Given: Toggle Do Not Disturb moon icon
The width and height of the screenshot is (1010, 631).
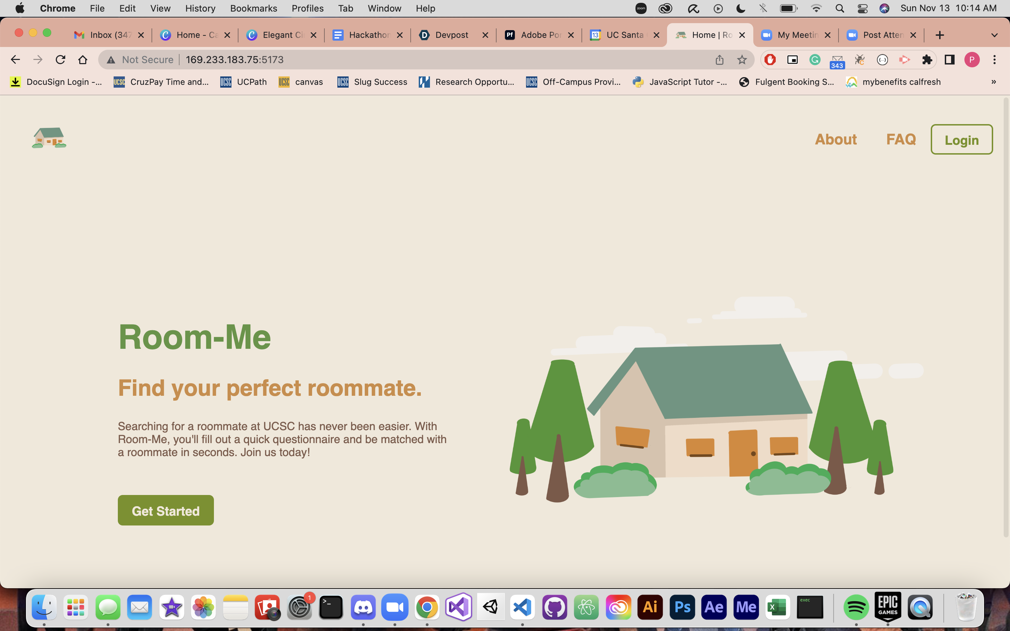Looking at the screenshot, I should (x=741, y=8).
